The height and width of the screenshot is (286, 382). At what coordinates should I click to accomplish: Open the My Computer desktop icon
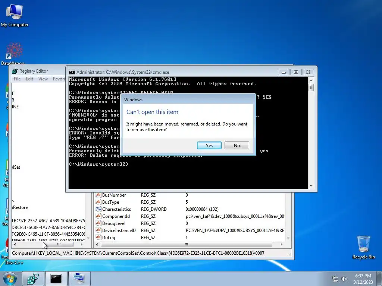click(x=15, y=15)
